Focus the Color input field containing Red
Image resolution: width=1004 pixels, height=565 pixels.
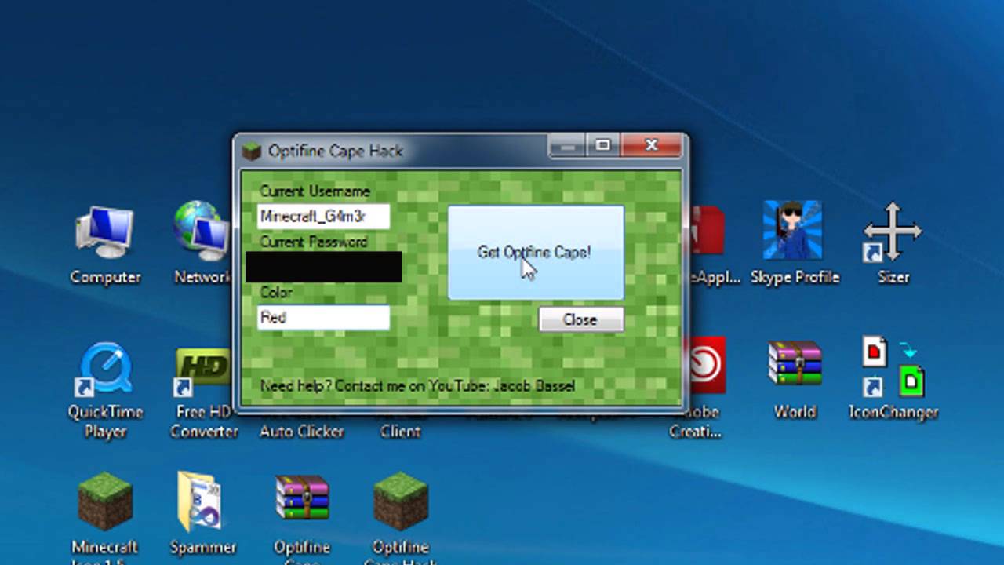pyautogui.click(x=323, y=317)
